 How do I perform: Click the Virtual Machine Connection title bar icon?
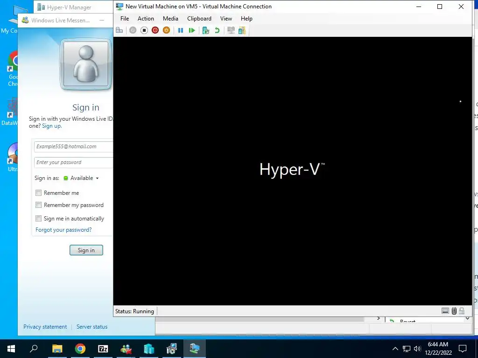pyautogui.click(x=119, y=7)
